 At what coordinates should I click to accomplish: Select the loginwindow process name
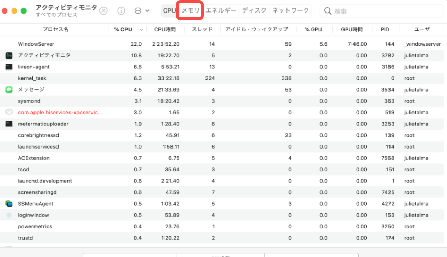(33, 215)
